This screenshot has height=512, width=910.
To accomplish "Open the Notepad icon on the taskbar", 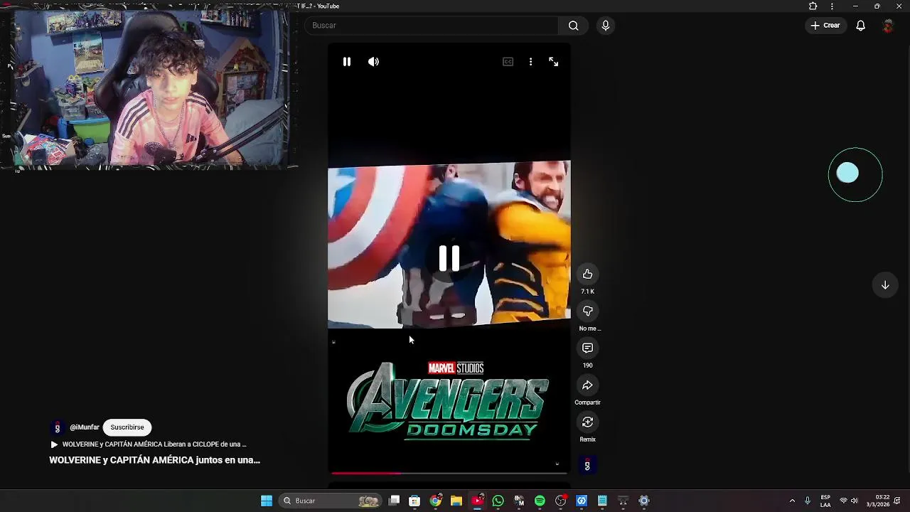I will click(602, 501).
